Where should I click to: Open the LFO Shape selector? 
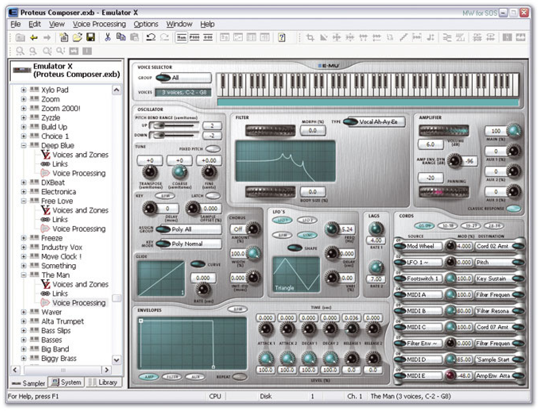pyautogui.click(x=295, y=248)
